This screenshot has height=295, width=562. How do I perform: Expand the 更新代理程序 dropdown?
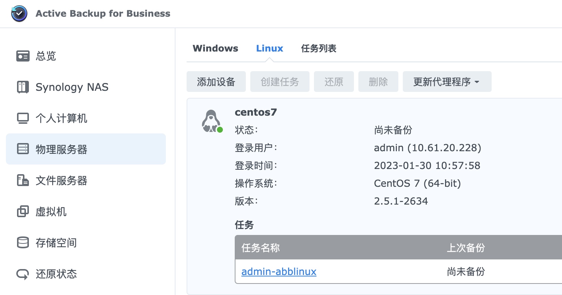447,82
